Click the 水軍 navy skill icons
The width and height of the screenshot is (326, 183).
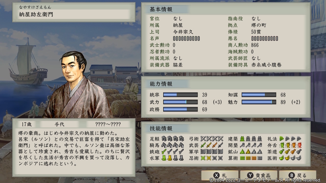pos(173,158)
